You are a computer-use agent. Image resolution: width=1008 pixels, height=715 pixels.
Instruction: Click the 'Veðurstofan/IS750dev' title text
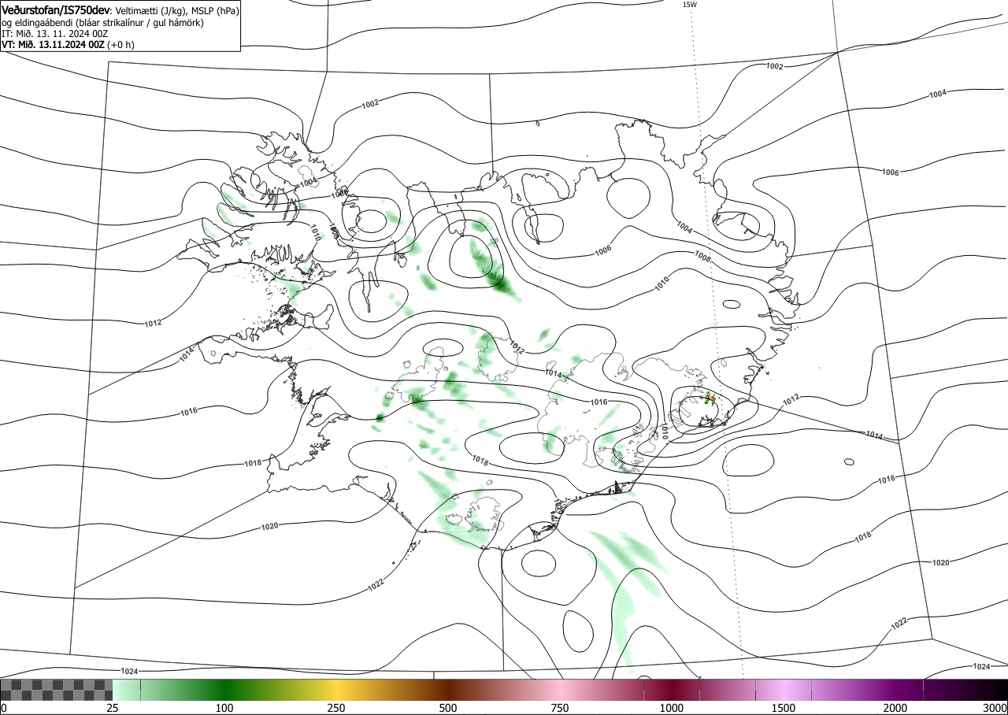click(57, 11)
